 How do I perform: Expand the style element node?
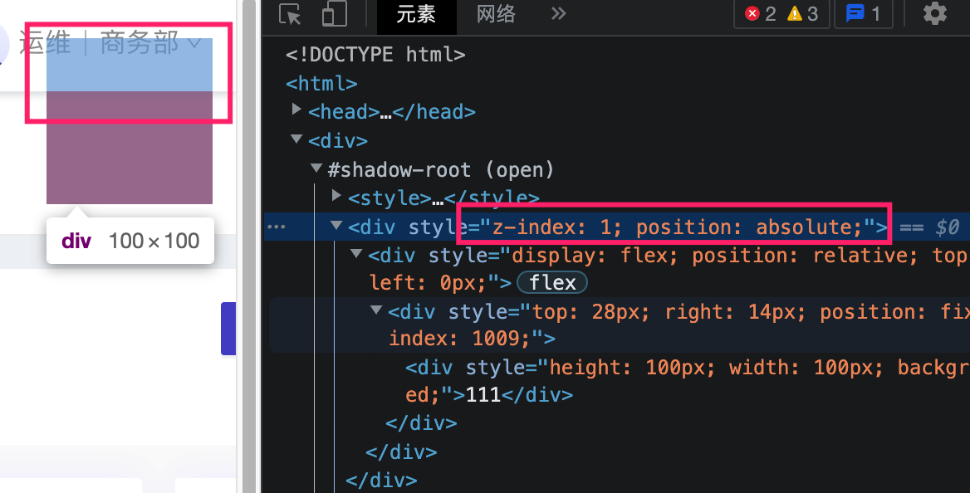pos(336,196)
